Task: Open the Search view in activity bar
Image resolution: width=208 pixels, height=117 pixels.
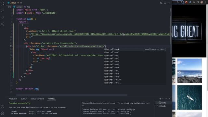Action: (3, 10)
